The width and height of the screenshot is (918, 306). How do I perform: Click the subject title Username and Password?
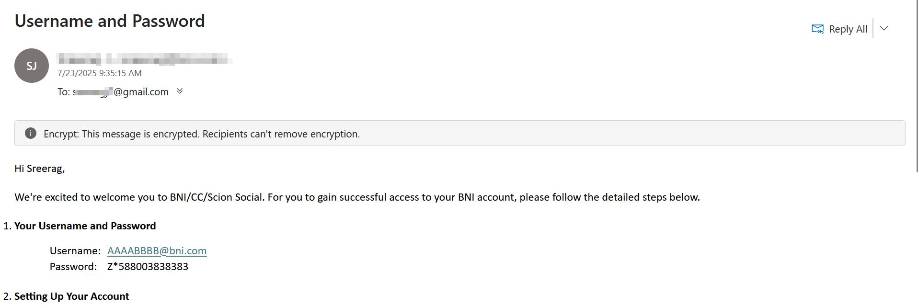point(110,21)
